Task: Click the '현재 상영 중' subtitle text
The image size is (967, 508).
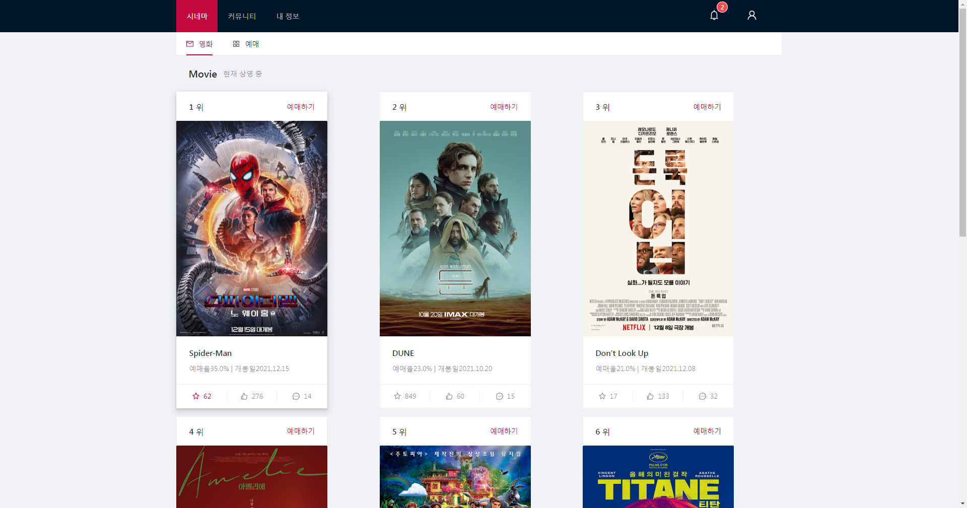Action: [243, 74]
